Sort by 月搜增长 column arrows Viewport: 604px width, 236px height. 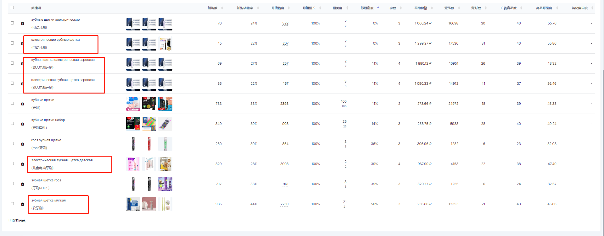320,8
